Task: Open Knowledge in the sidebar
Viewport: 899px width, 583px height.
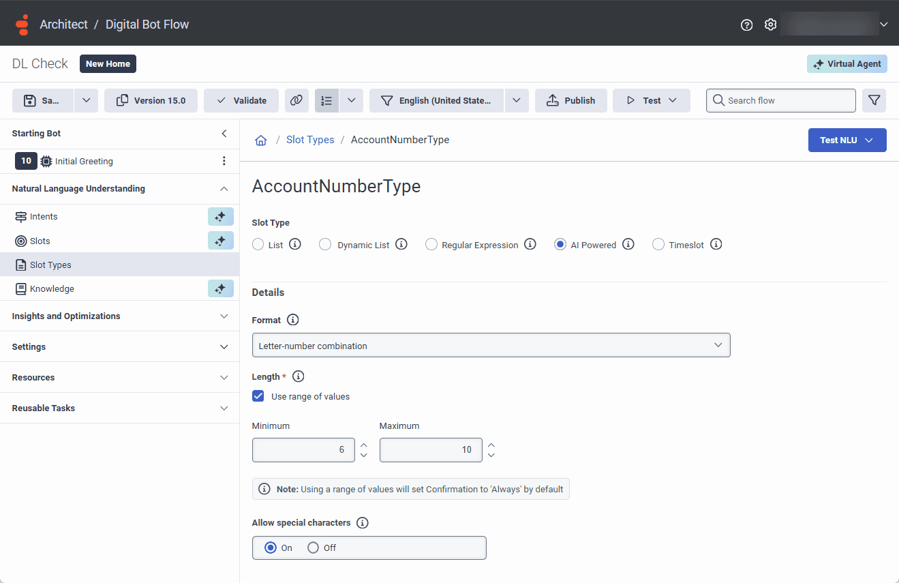Action: pyautogui.click(x=52, y=289)
